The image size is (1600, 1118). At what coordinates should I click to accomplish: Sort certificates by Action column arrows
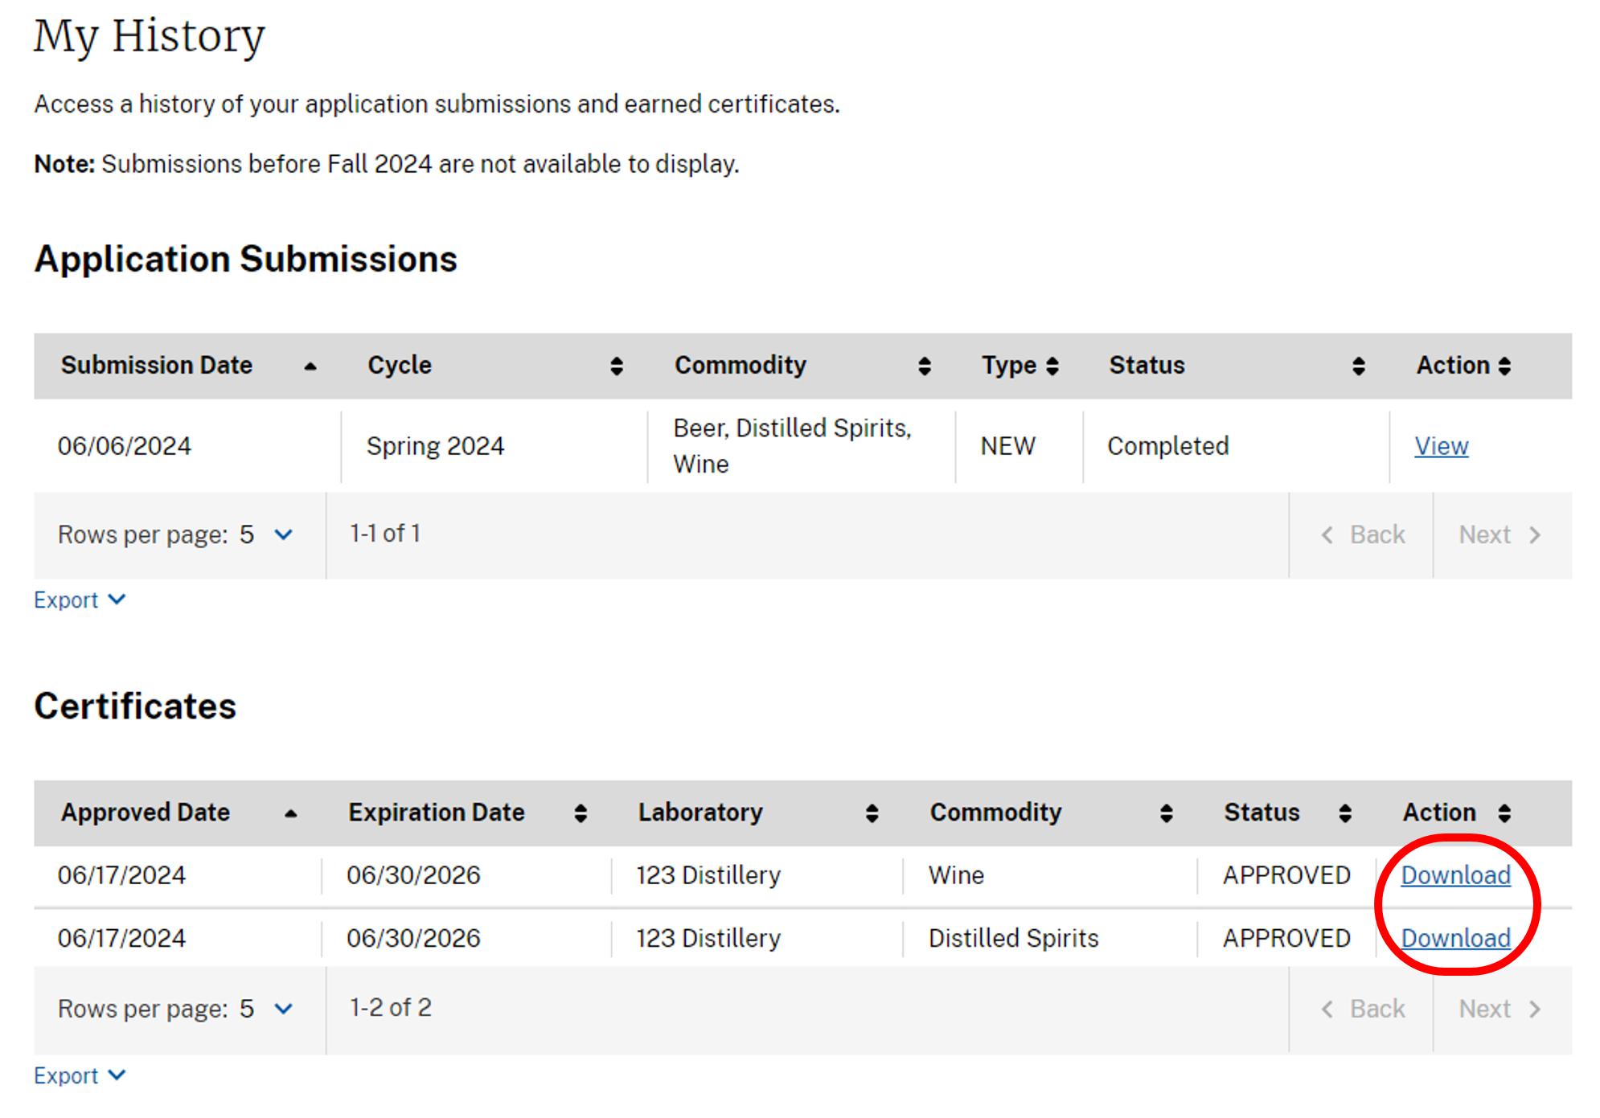point(1504,813)
